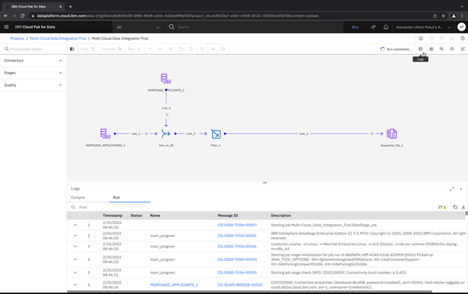Open message ID IIS-DSEE-TFCN-00001
Screen dimensions: 468x294
click(x=237, y=235)
